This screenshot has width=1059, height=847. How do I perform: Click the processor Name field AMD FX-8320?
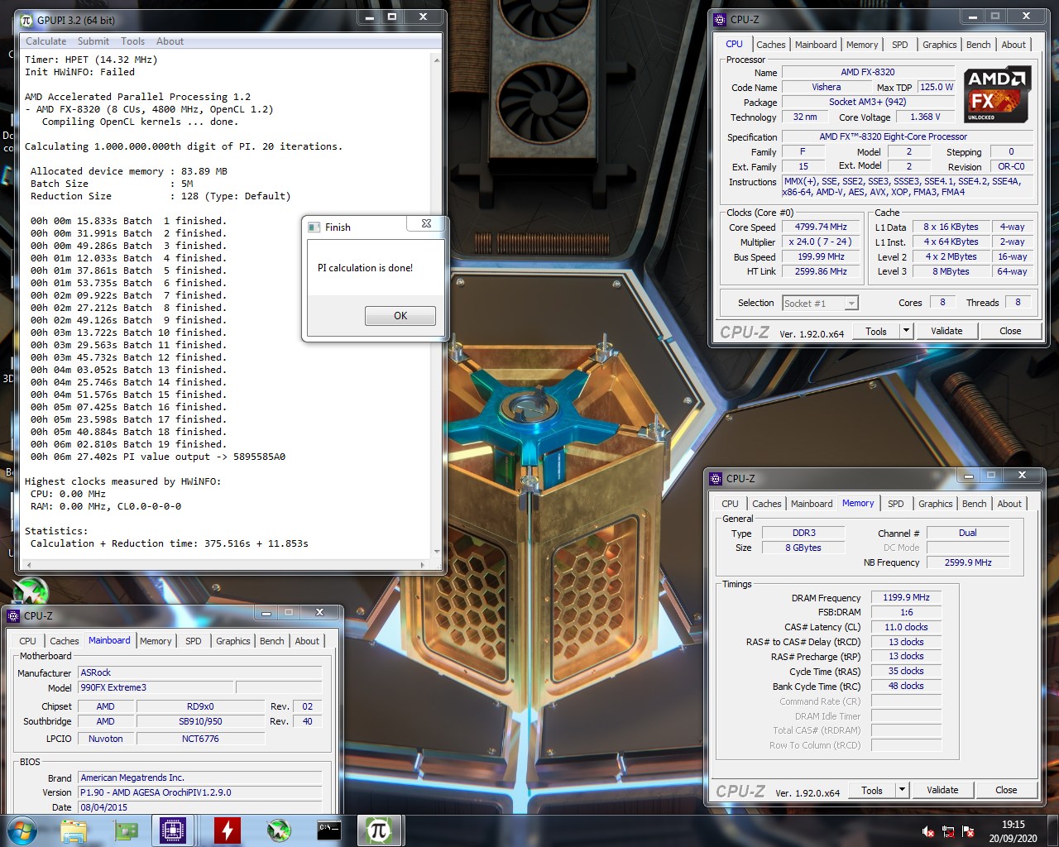click(x=867, y=72)
